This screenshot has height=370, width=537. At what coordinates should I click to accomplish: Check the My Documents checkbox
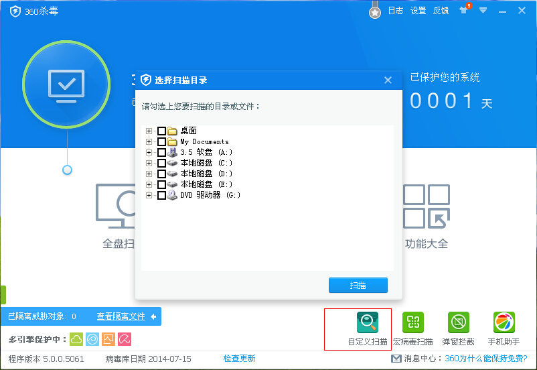pyautogui.click(x=161, y=141)
